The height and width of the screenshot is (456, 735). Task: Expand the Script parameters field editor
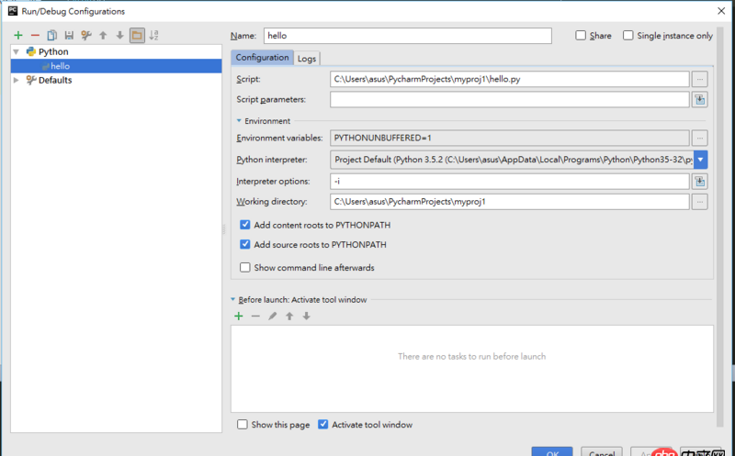(x=699, y=99)
